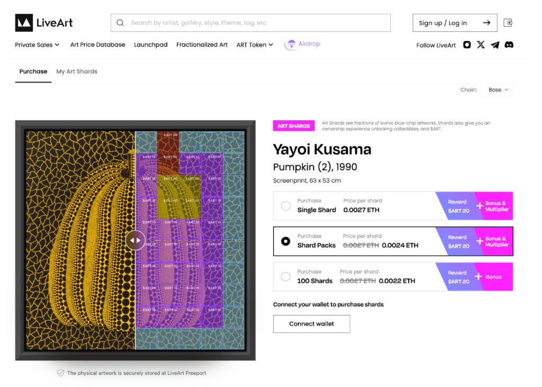The height and width of the screenshot is (387, 542).
Task: Click the Bonus label on 100 Shards
Action: pos(493,277)
